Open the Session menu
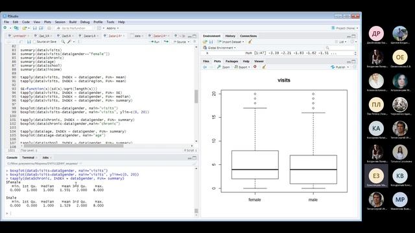 click(60, 22)
